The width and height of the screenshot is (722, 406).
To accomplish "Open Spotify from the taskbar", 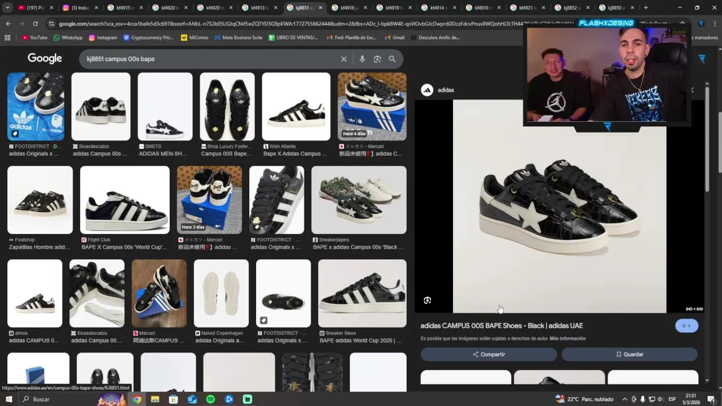I will [x=210, y=399].
